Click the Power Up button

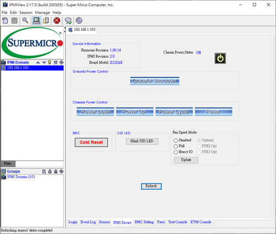135,111
